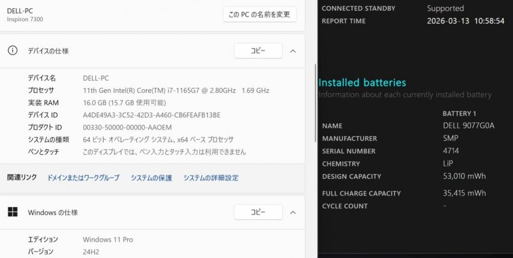Click the battery name DELL 9077G0A
Image resolution: width=513 pixels, height=258 pixels.
(x=468, y=126)
